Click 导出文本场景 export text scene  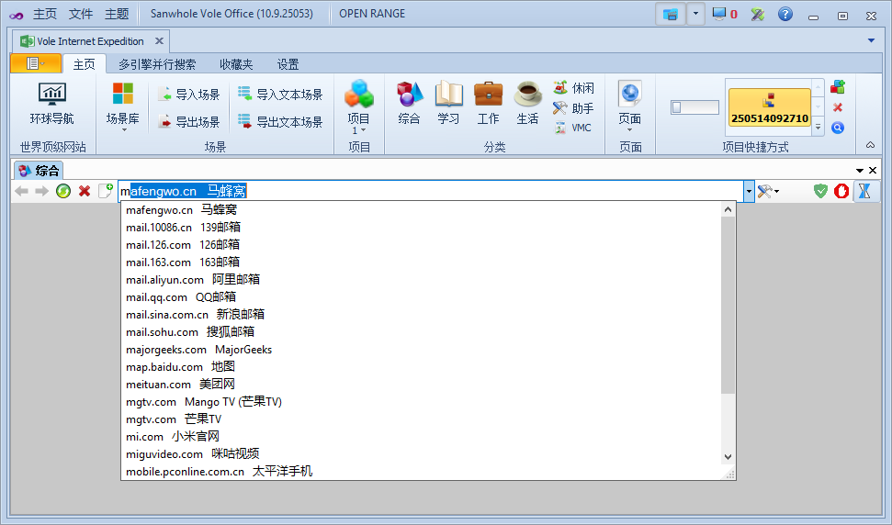(x=280, y=121)
